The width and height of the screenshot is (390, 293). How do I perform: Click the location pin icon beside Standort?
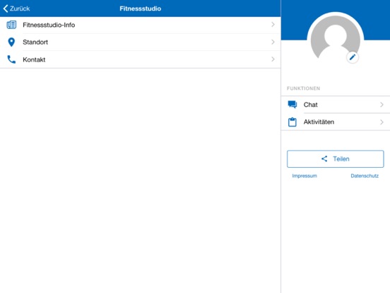[11, 42]
